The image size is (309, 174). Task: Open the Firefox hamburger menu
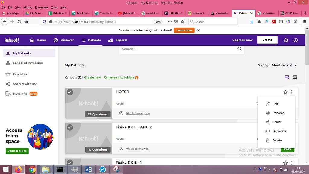tap(304, 22)
